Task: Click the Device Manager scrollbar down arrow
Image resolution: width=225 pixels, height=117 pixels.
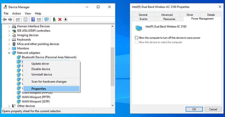Action: (112, 106)
